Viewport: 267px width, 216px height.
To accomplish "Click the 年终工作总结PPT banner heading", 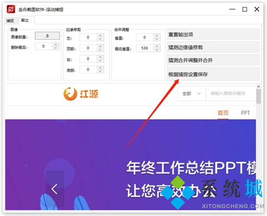I will (x=191, y=168).
